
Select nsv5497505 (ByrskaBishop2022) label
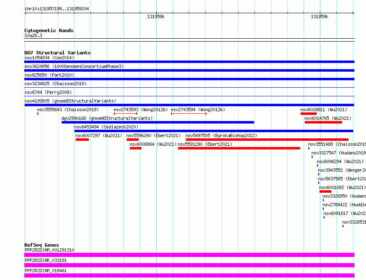(221, 135)
